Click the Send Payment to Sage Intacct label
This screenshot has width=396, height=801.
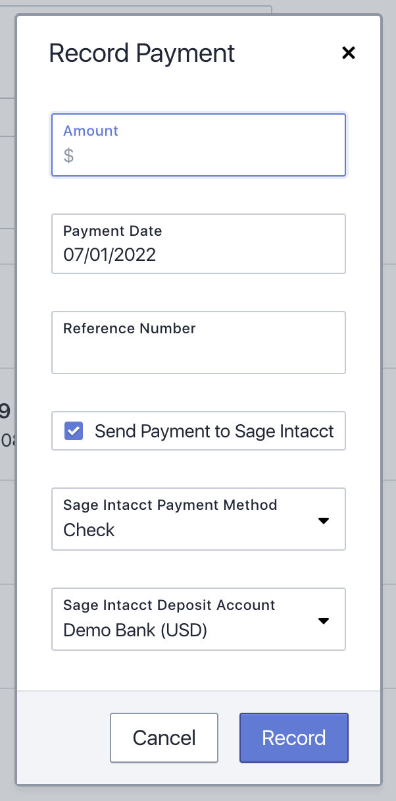[214, 431]
